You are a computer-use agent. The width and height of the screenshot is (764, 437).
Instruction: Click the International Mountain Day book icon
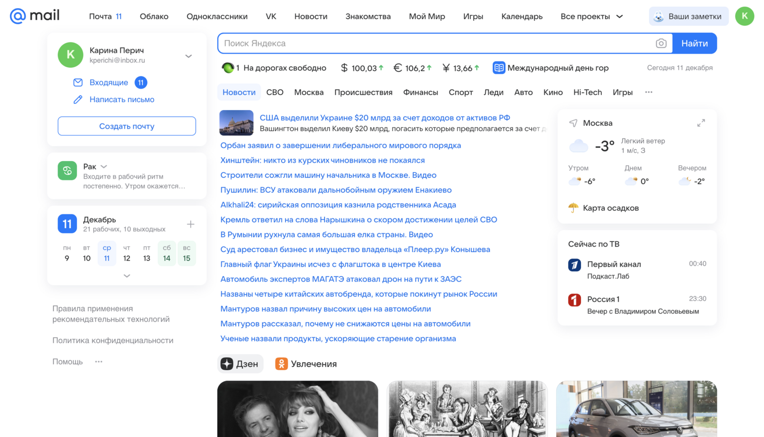[499, 68]
